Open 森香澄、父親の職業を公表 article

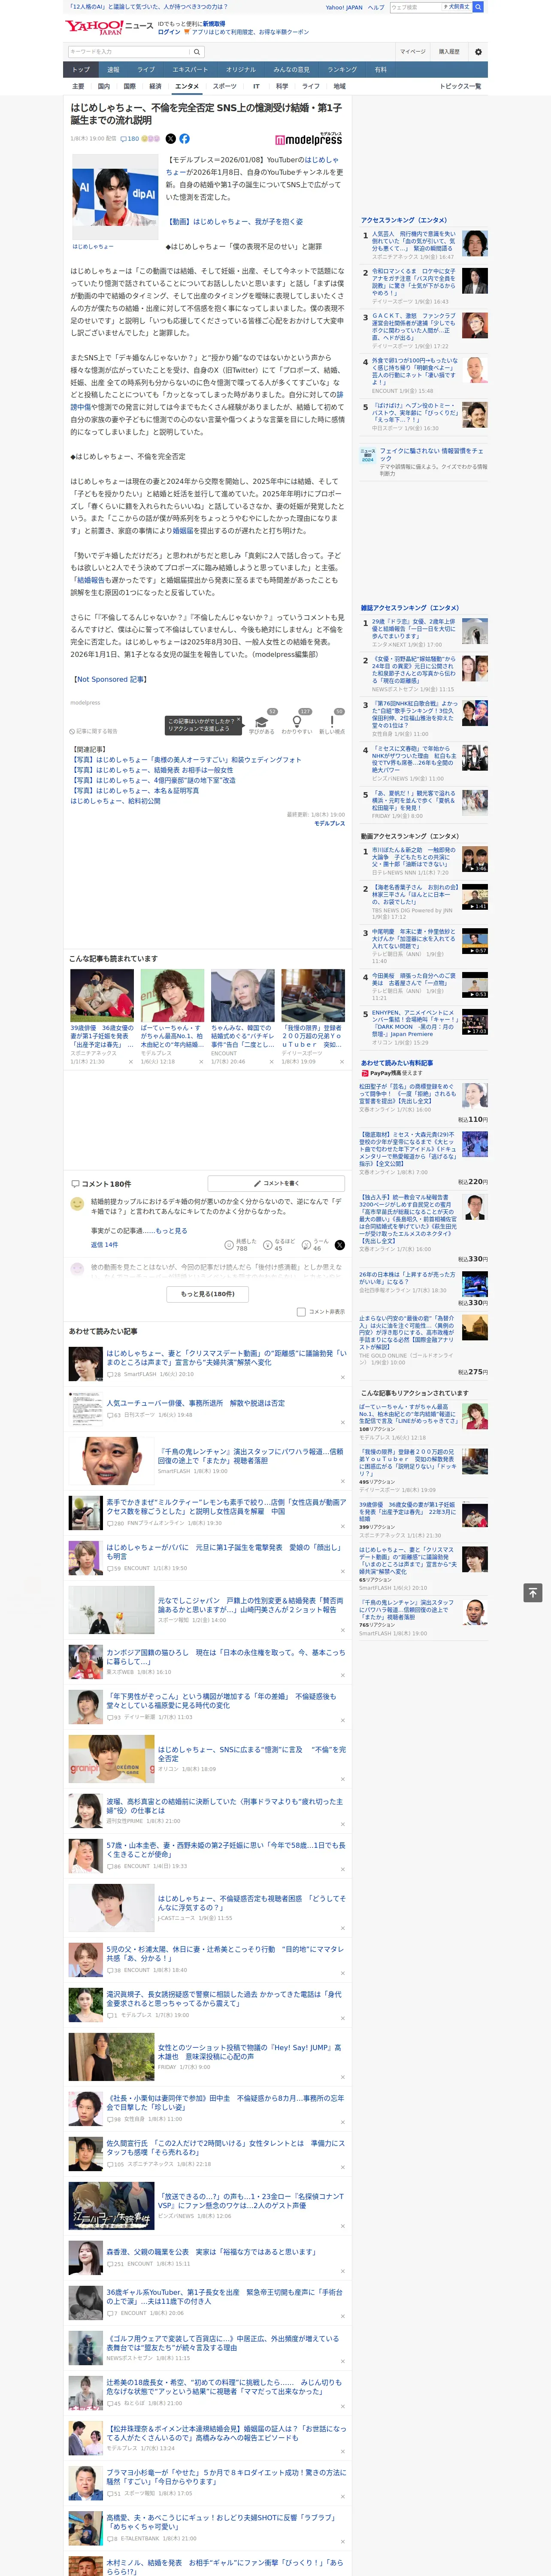pyautogui.click(x=211, y=2251)
